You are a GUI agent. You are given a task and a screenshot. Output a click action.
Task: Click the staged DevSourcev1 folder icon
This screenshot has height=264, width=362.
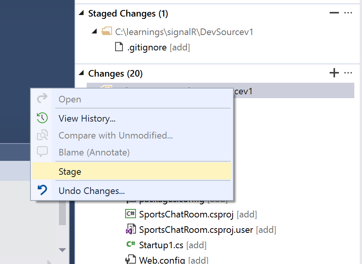coord(106,32)
